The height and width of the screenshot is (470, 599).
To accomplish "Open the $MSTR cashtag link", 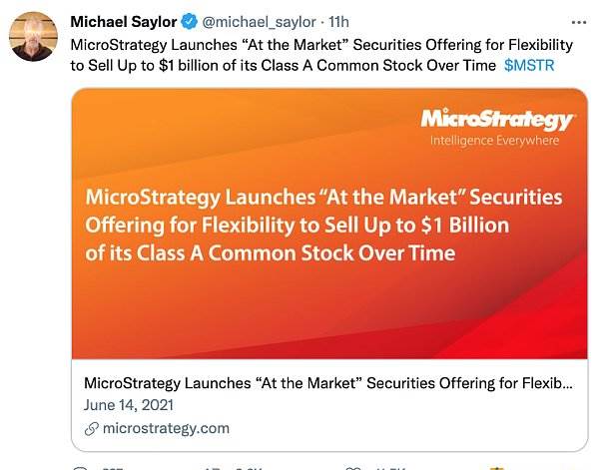I will point(529,65).
